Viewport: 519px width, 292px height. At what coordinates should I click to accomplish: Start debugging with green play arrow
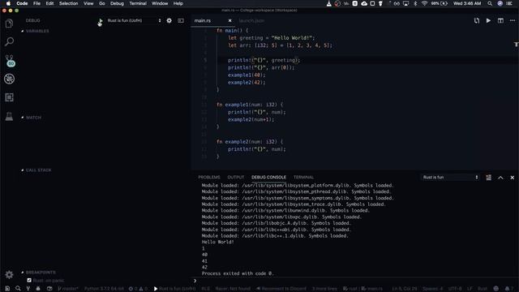coord(101,21)
